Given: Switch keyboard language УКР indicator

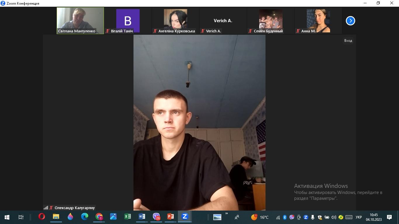Looking at the screenshot, I should click(359, 217).
